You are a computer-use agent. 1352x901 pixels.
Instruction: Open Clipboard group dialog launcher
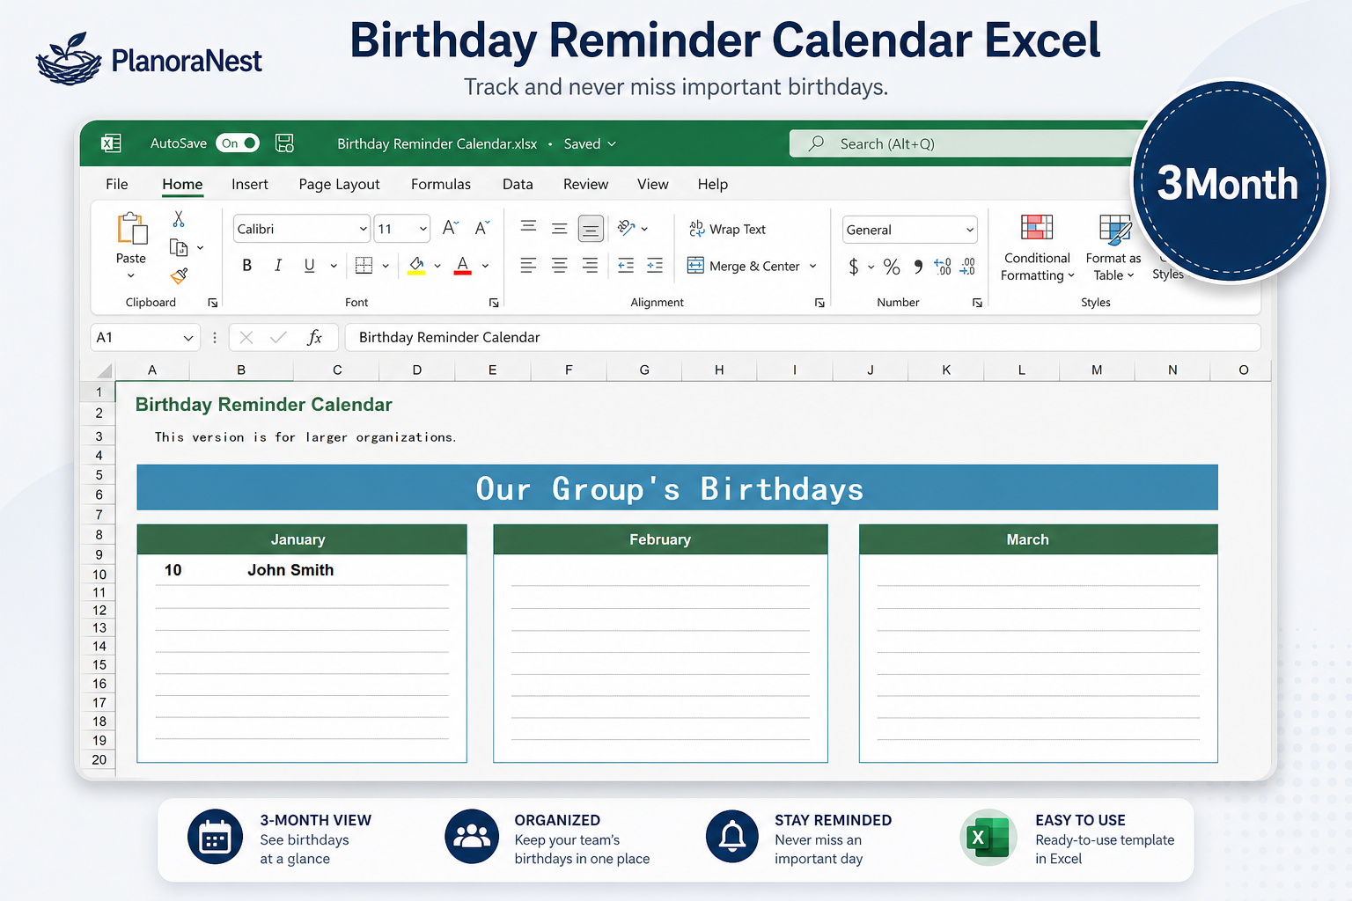212,303
